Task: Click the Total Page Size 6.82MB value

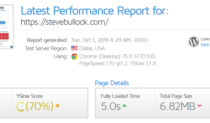Action: click(x=178, y=106)
